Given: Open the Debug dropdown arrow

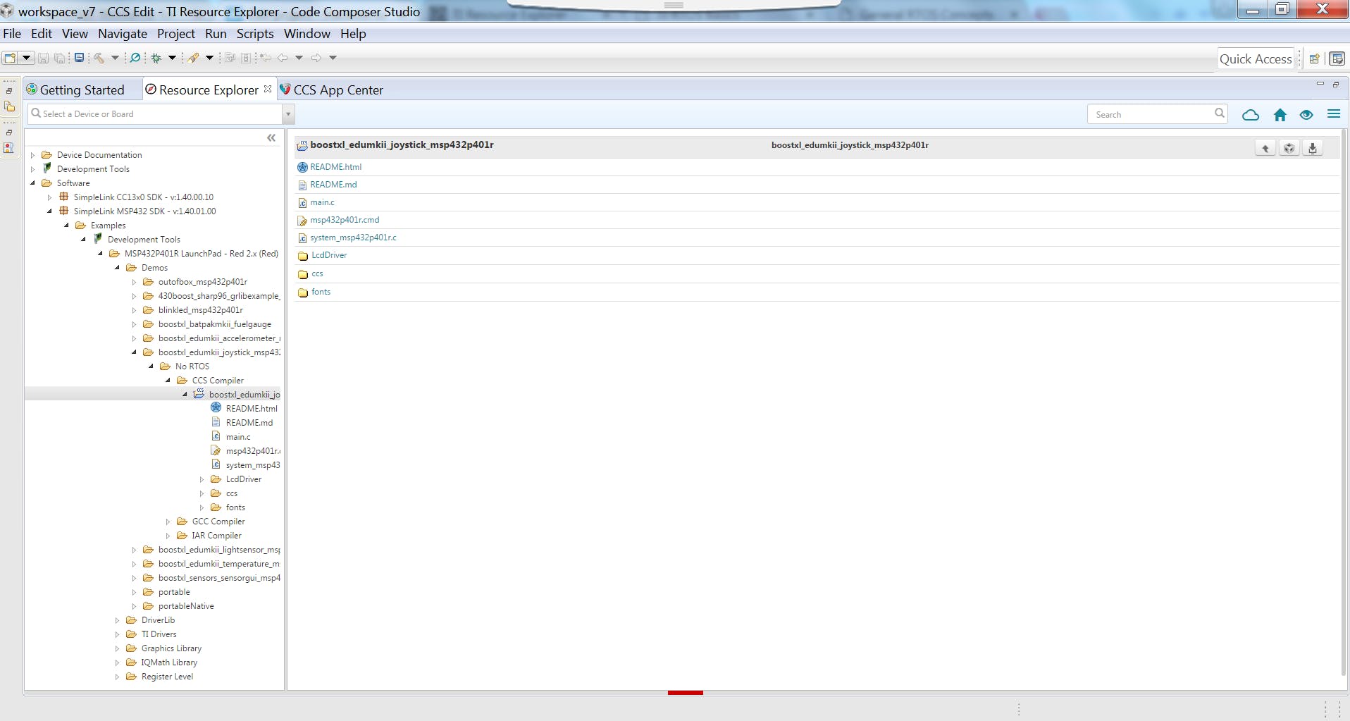Looking at the screenshot, I should click(x=172, y=58).
